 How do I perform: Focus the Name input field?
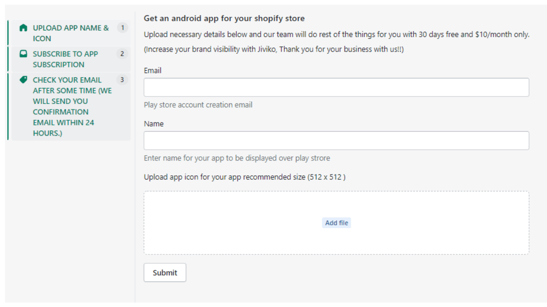(x=336, y=141)
